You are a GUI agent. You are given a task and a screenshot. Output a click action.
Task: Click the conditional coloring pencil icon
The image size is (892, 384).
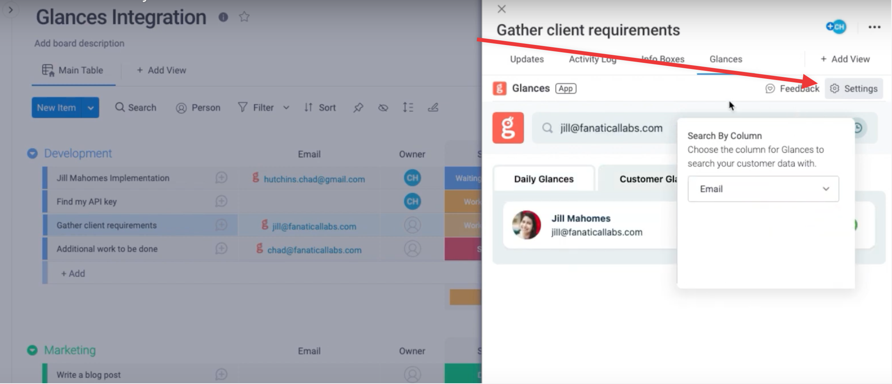(x=433, y=107)
